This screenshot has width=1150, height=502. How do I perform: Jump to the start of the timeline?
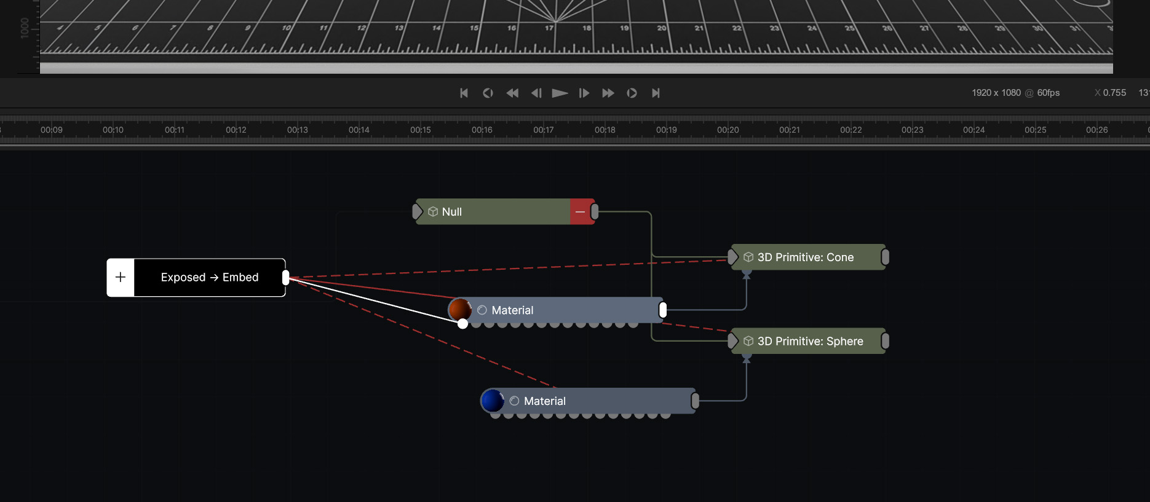464,93
